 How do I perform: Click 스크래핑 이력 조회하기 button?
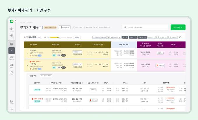[100, 37]
